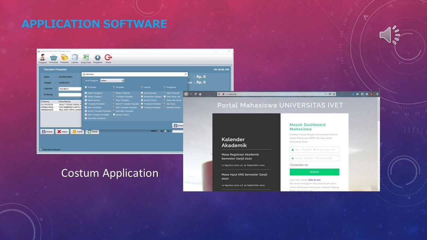Close the Hak Akses dialog

pyautogui.click(x=186, y=74)
